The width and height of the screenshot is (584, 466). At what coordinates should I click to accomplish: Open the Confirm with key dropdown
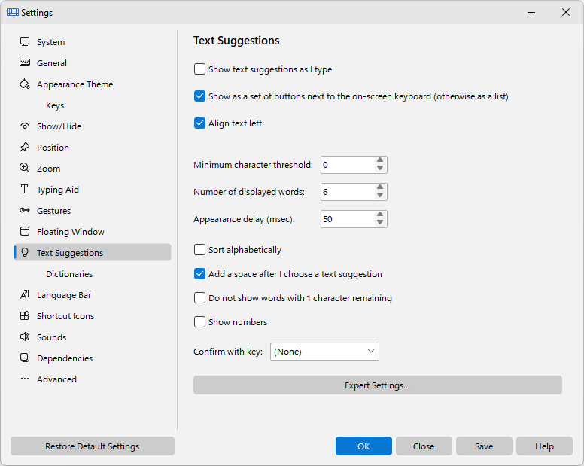[x=324, y=352]
